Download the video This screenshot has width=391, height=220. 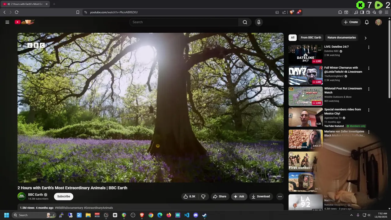(x=261, y=196)
